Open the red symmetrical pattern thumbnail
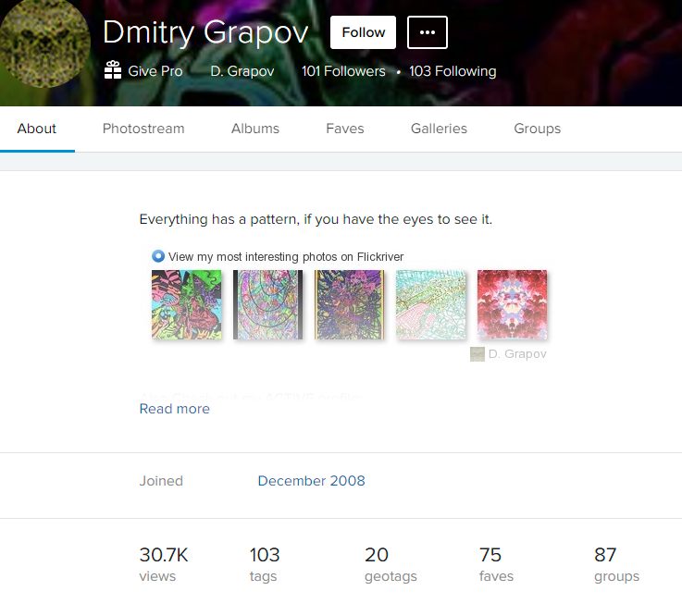This screenshot has width=682, height=603. (512, 304)
